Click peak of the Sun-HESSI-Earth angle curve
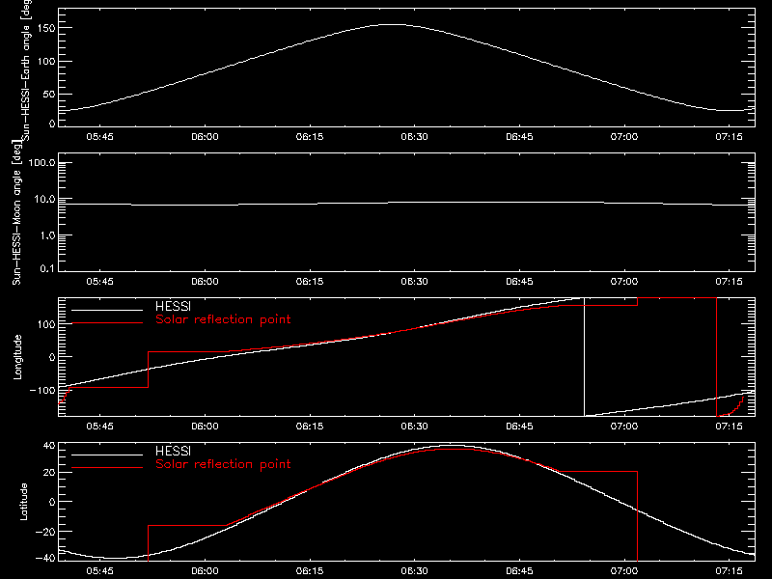The height and width of the screenshot is (579, 772). pos(394,25)
